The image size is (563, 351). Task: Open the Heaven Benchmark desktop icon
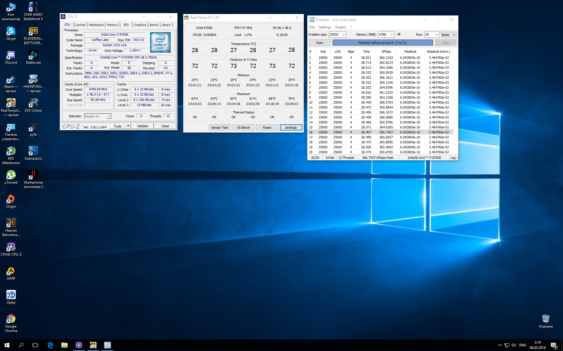click(x=11, y=223)
